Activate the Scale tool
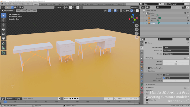The width and height of the screenshot is (190, 107). click(x=4, y=34)
